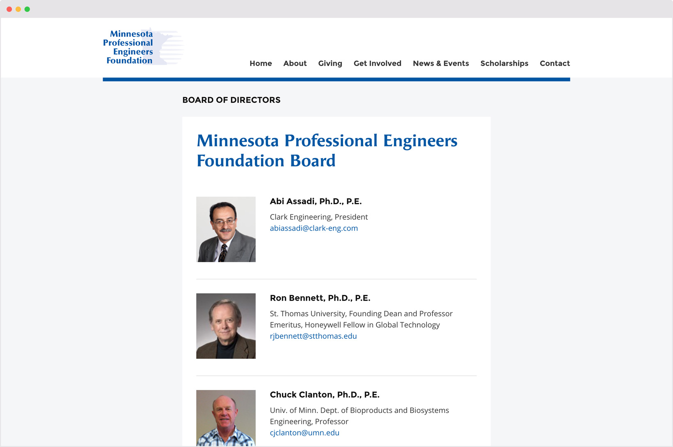Go to the Giving page
The width and height of the screenshot is (673, 447).
[330, 64]
